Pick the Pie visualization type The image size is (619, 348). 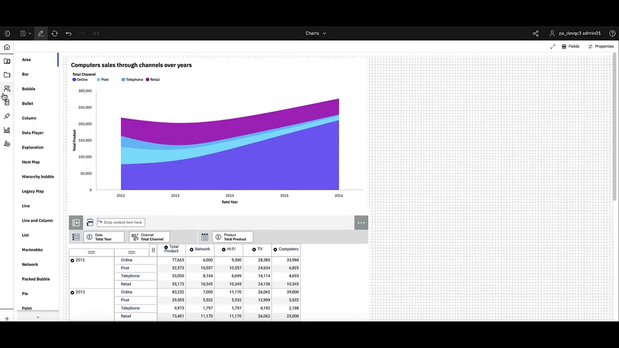point(25,293)
